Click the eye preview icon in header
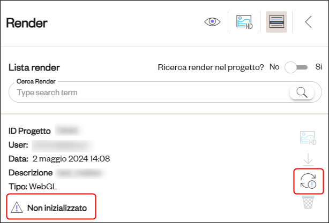The height and width of the screenshot is (223, 329). pyautogui.click(x=212, y=21)
